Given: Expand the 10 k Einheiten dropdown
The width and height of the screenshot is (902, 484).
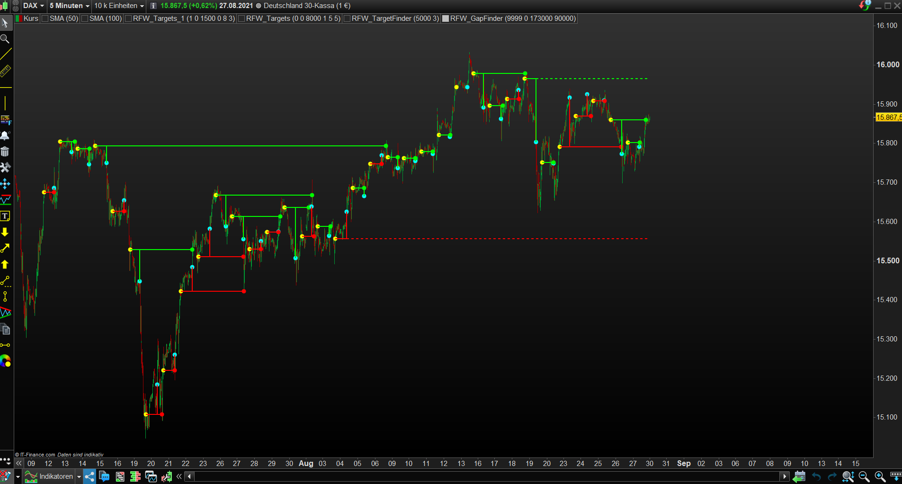Looking at the screenshot, I should coord(119,6).
